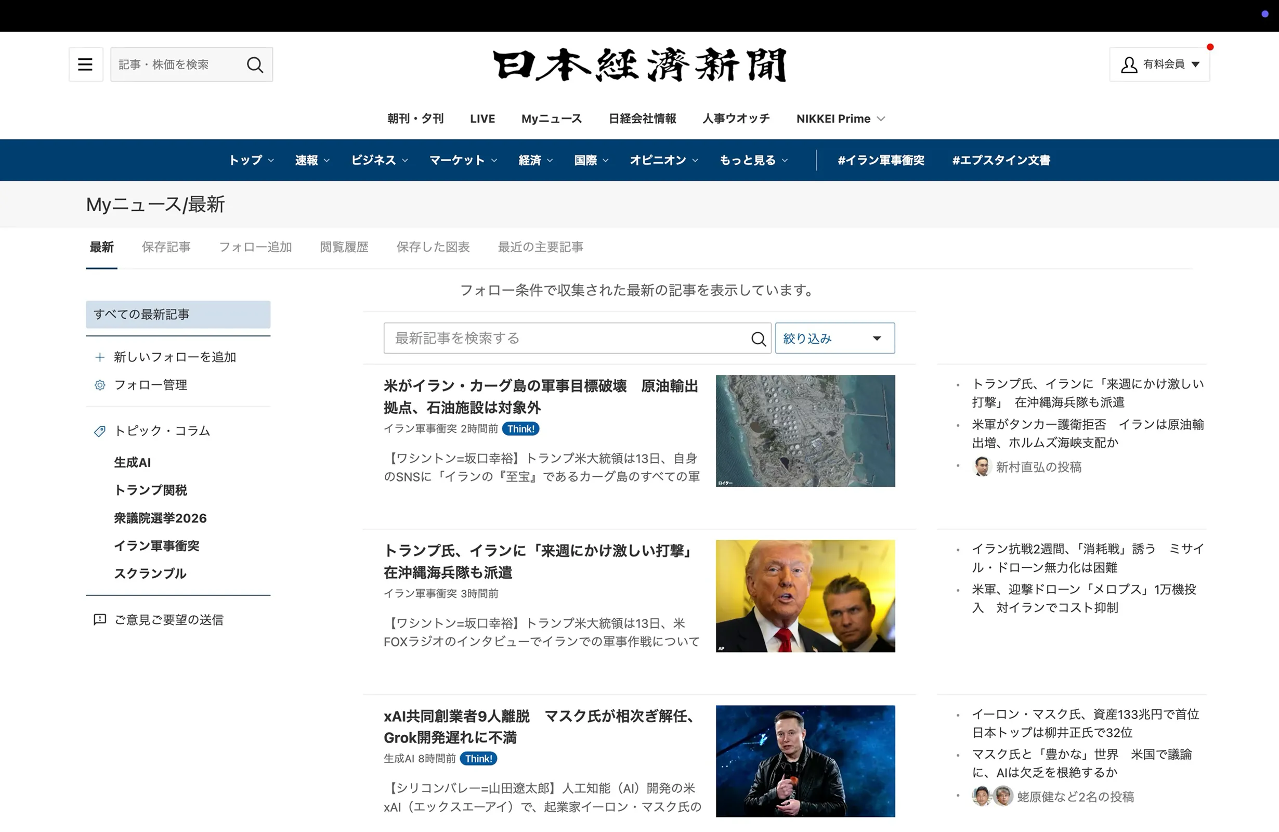1279x832 pixels.
Task: Click the magnifier in 最新記事を検索する box
Action: tap(758, 339)
